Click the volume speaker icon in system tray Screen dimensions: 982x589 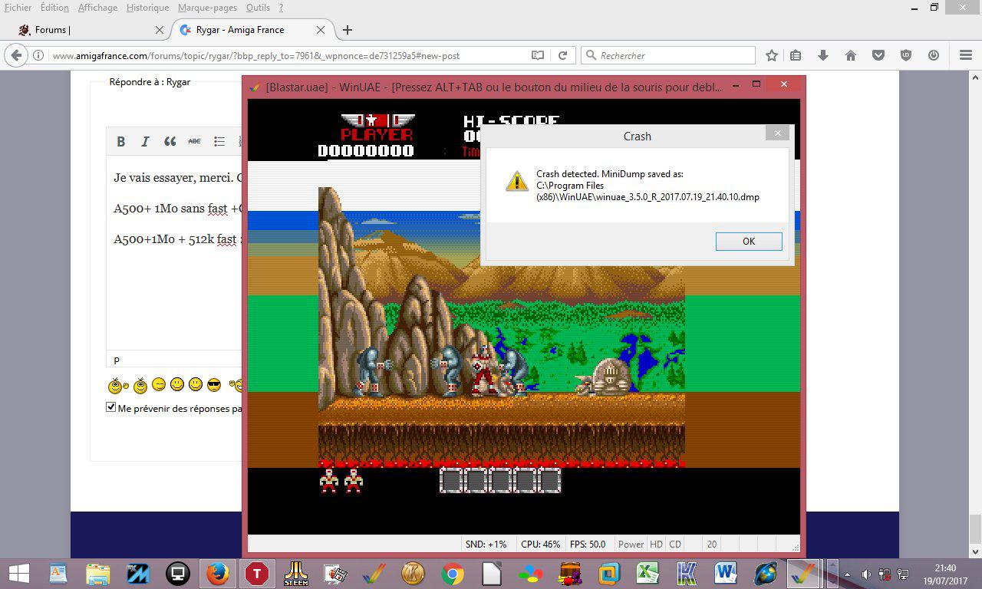(867, 574)
